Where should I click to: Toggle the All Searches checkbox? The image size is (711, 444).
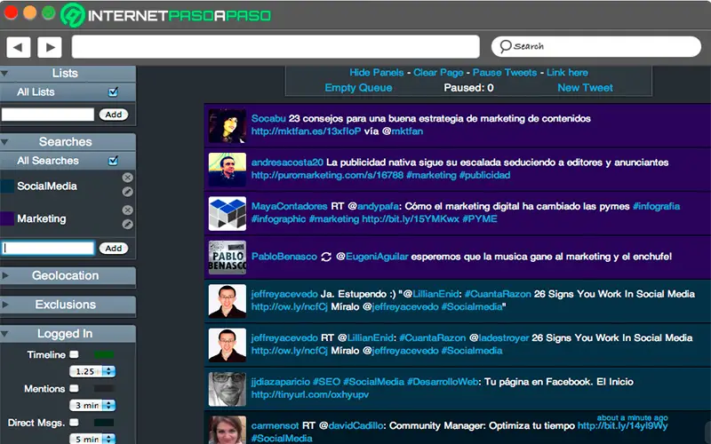(x=113, y=161)
